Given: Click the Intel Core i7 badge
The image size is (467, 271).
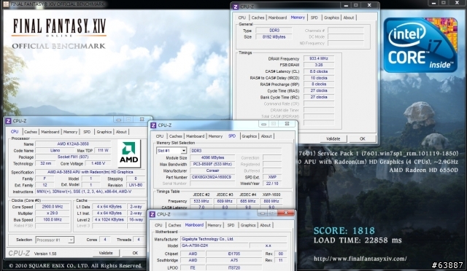Looking at the screenshot, I should click(420, 45).
